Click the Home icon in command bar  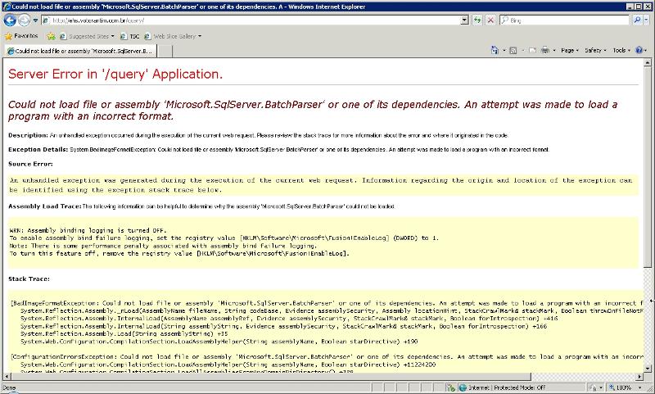(495, 50)
